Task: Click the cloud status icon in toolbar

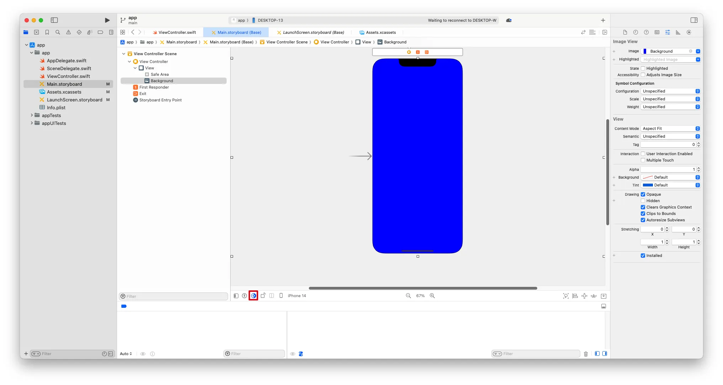Action: point(509,20)
